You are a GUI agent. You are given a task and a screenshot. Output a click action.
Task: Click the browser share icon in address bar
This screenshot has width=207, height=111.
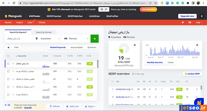pyautogui.click(x=150, y=3)
